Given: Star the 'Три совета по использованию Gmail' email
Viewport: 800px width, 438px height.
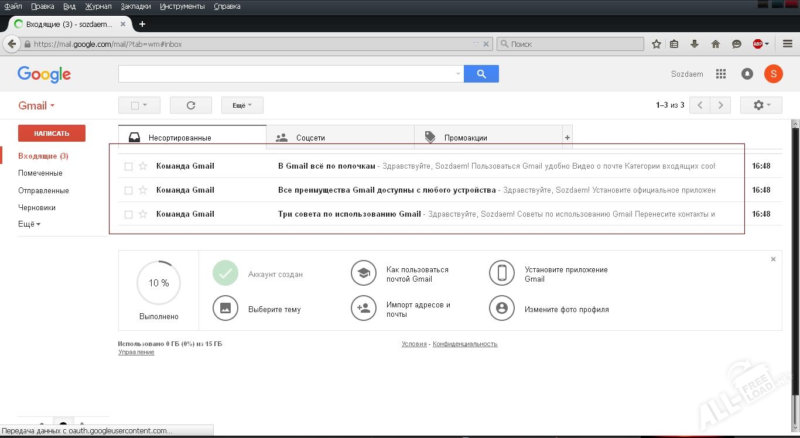Looking at the screenshot, I should tap(142, 214).
